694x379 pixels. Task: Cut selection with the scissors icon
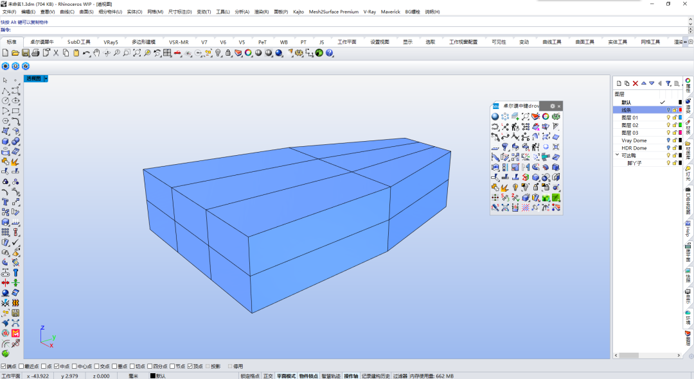pyautogui.click(x=56, y=53)
